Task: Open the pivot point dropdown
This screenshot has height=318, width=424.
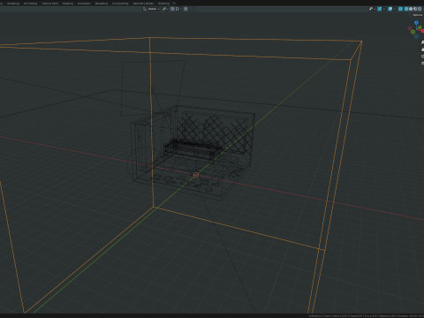Action: (165, 9)
